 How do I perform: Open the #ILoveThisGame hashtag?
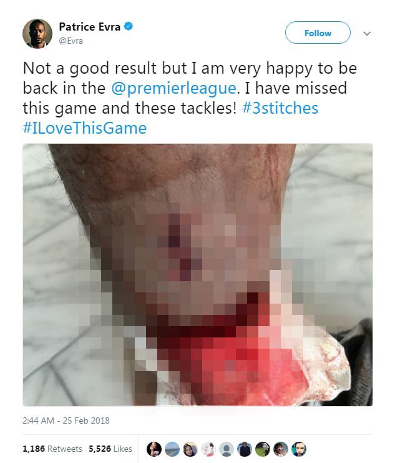85,128
